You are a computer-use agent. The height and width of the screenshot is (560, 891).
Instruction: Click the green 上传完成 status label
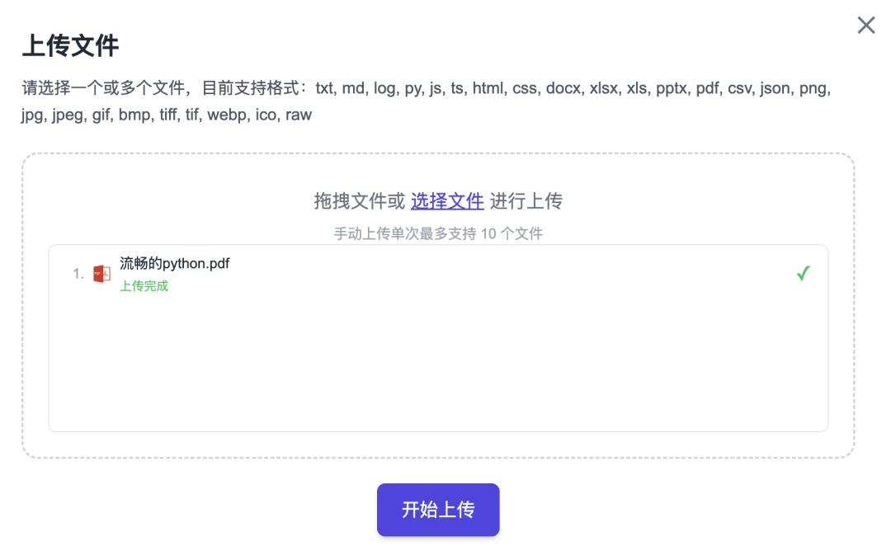point(144,285)
